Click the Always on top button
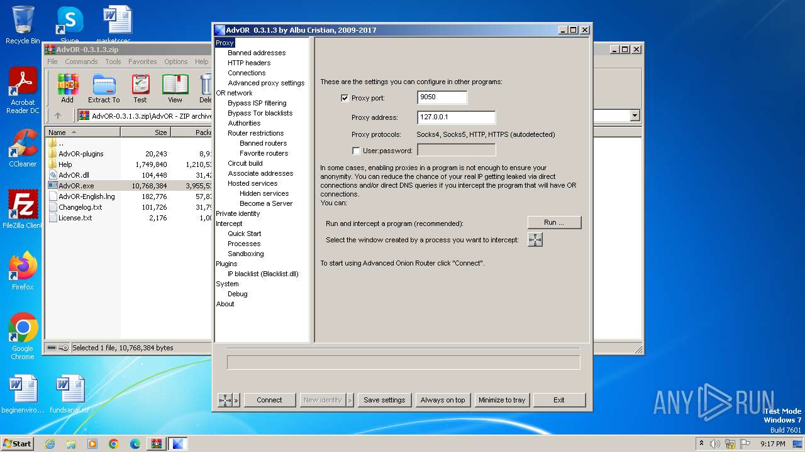 point(443,400)
